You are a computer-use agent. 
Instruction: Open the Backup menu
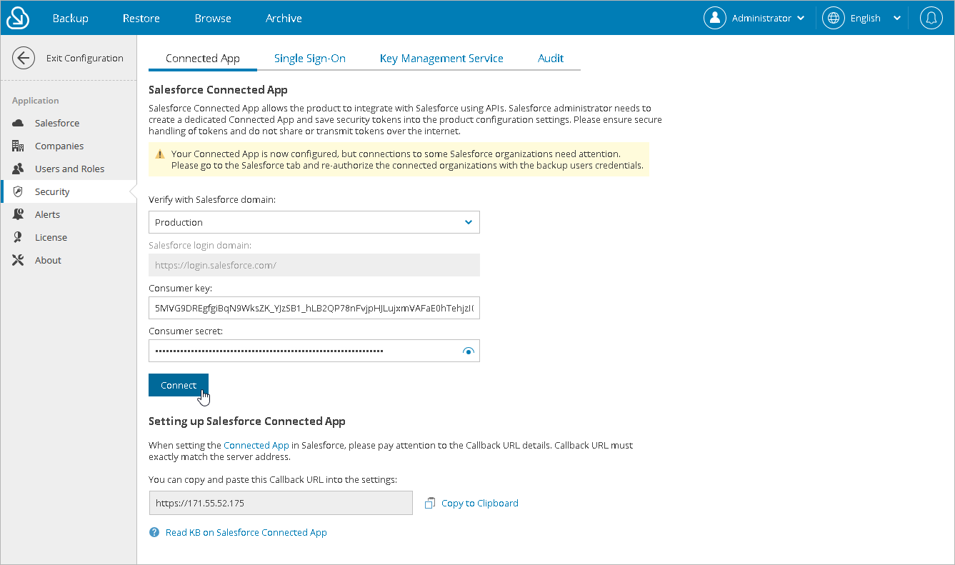pyautogui.click(x=71, y=18)
